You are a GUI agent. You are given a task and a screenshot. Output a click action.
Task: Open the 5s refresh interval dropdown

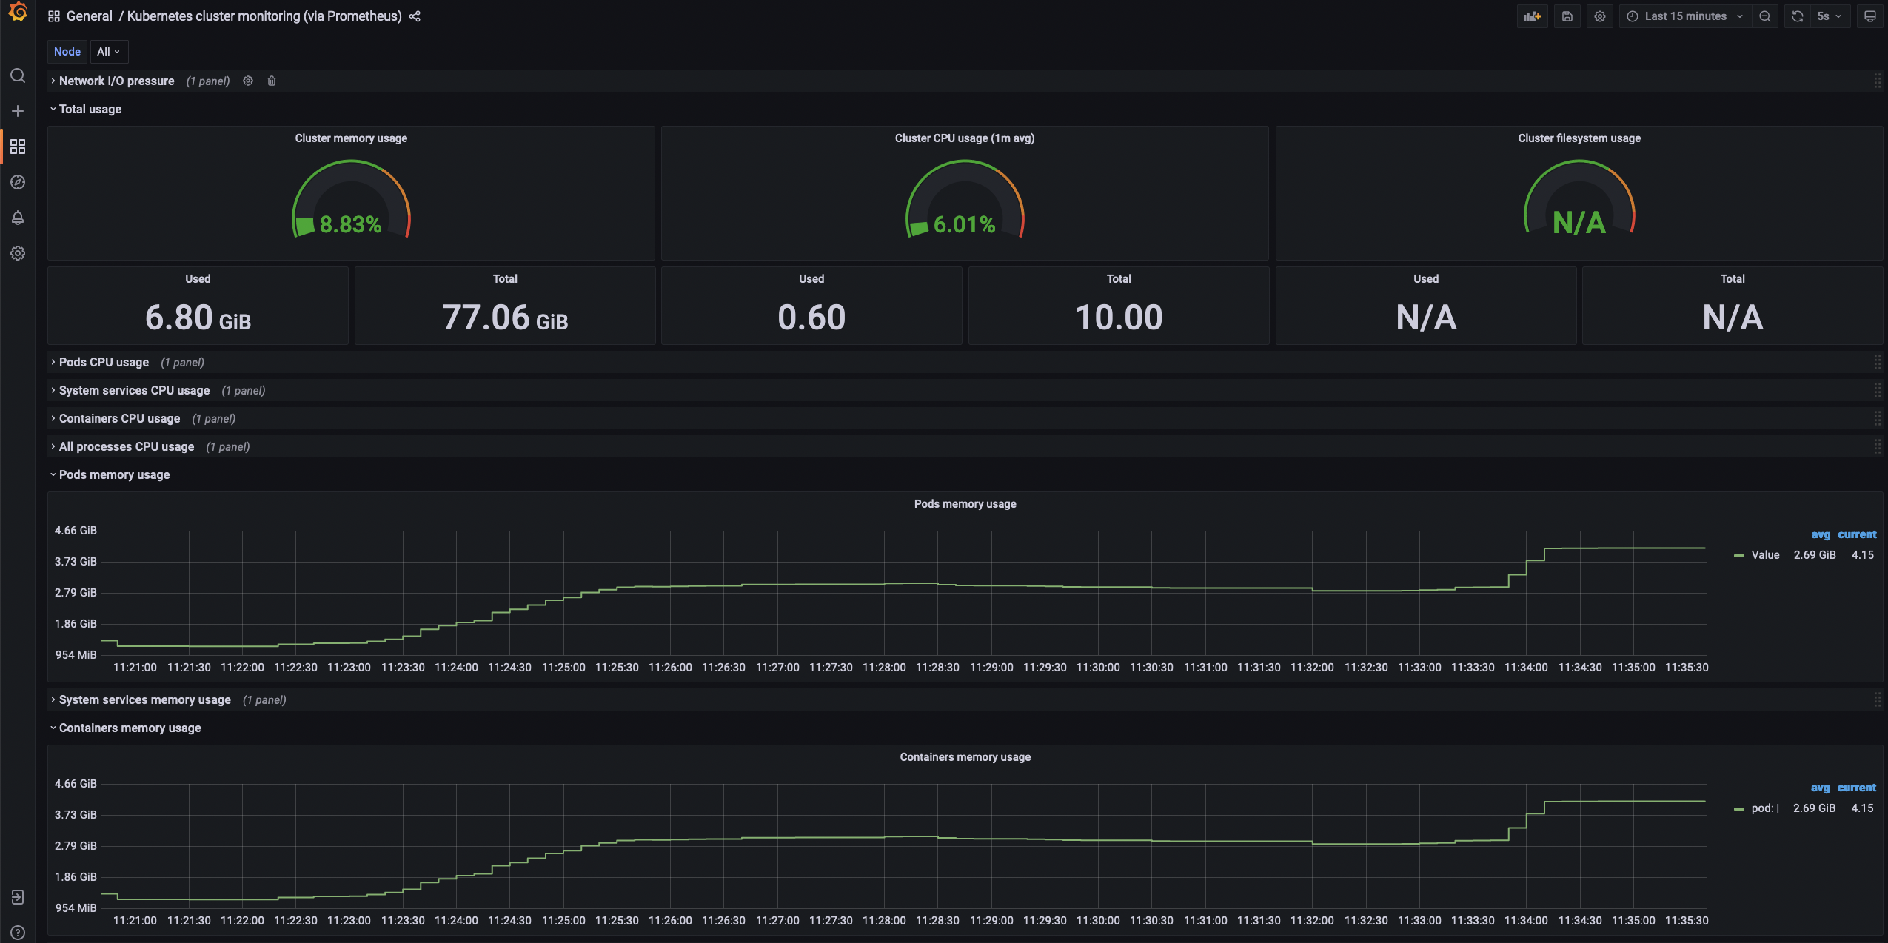pyautogui.click(x=1829, y=16)
